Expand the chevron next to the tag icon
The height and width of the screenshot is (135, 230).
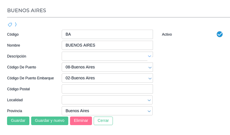(x=16, y=24)
